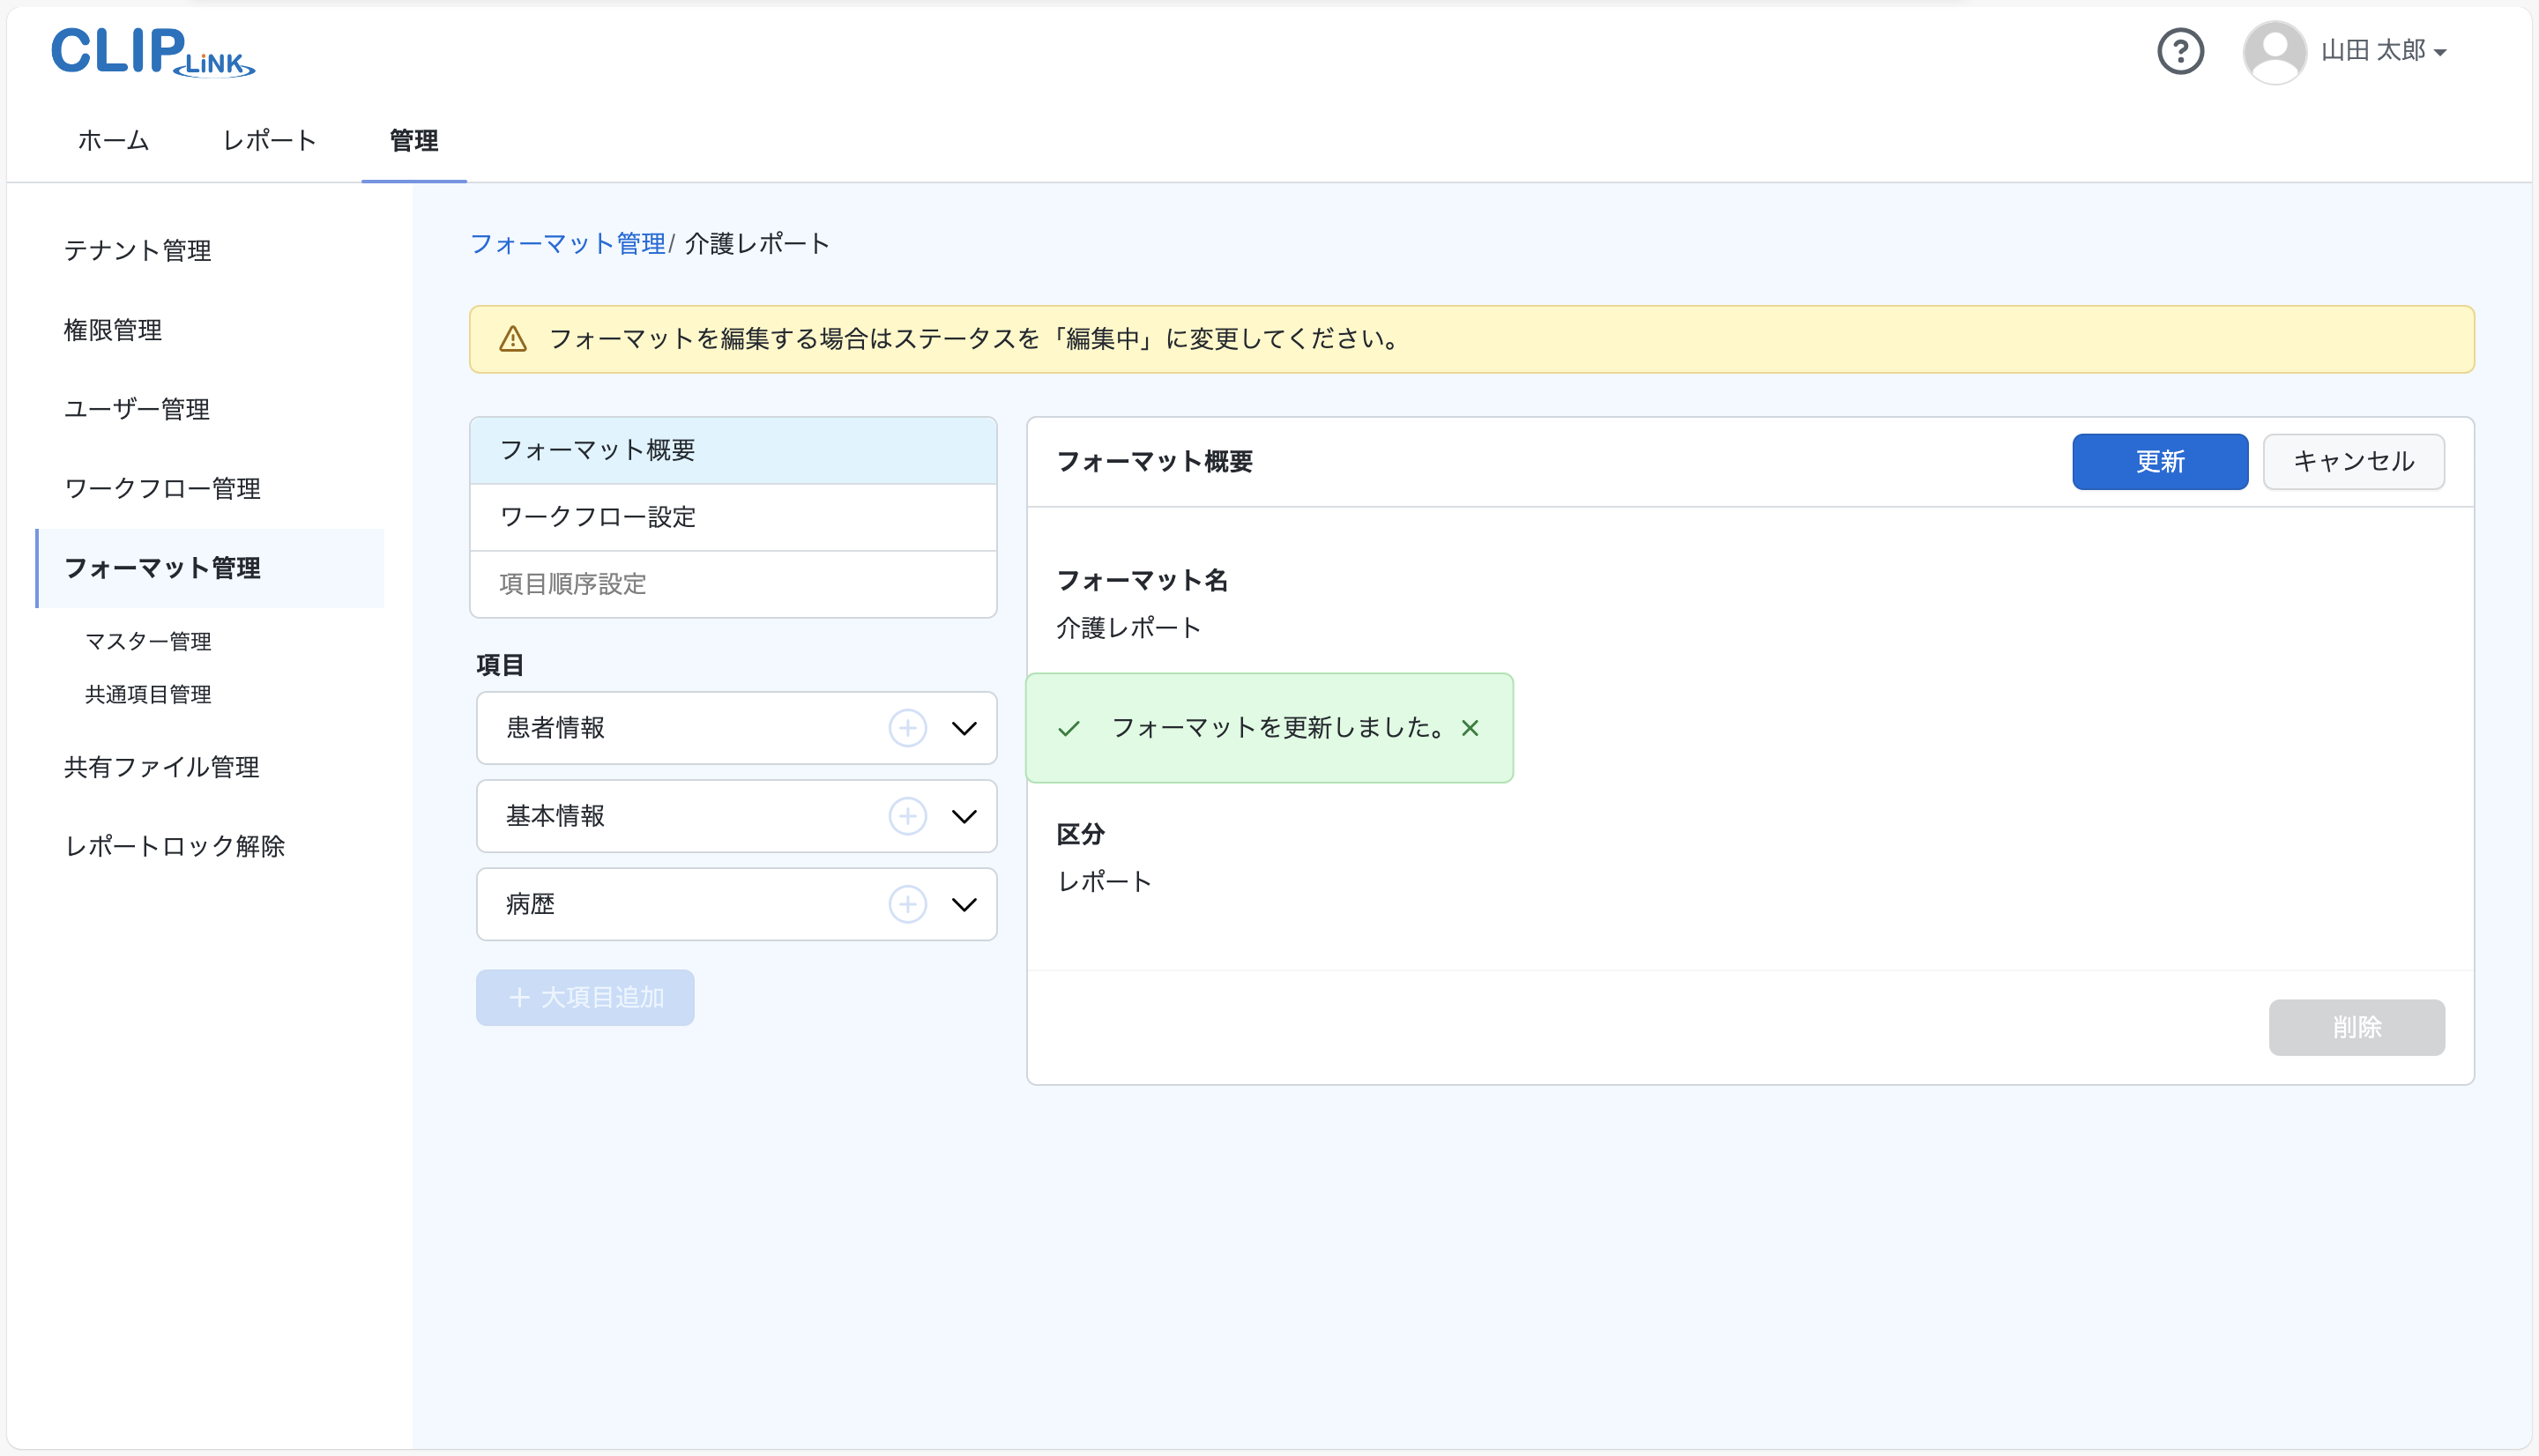The height and width of the screenshot is (1456, 2539).
Task: Add item to 患者情報 with plus icon
Action: [x=907, y=728]
